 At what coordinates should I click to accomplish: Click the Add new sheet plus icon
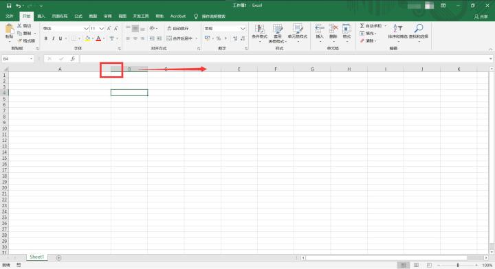point(58,257)
